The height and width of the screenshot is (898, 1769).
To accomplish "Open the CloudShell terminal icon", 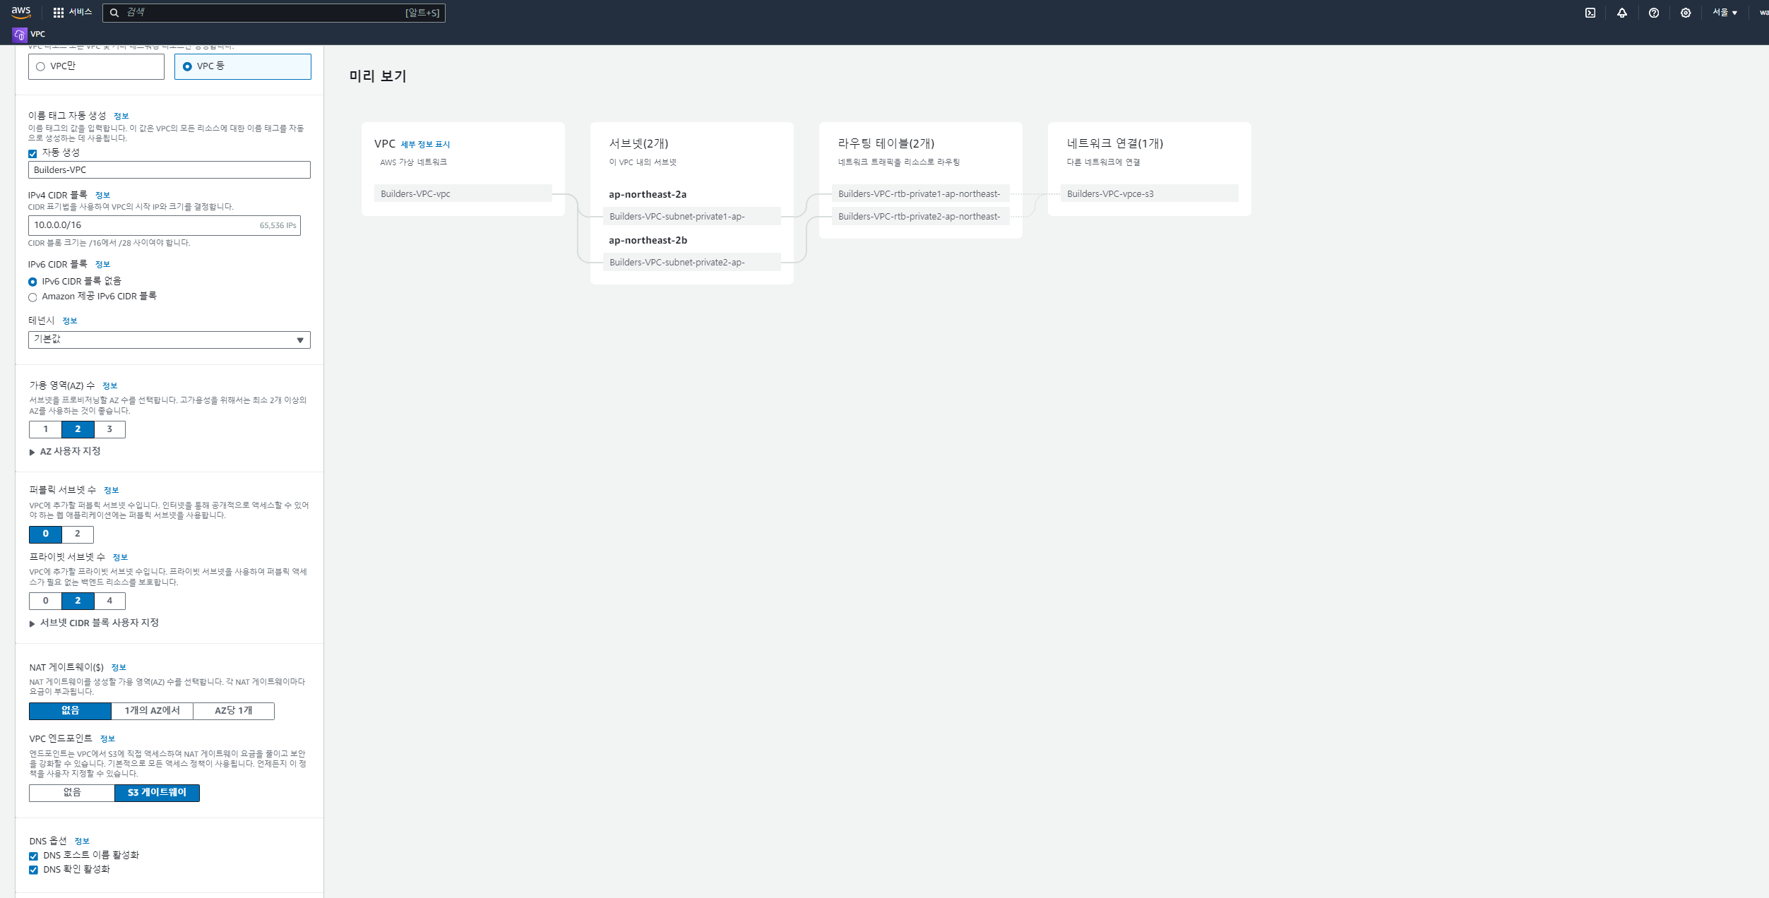I will click(x=1590, y=13).
